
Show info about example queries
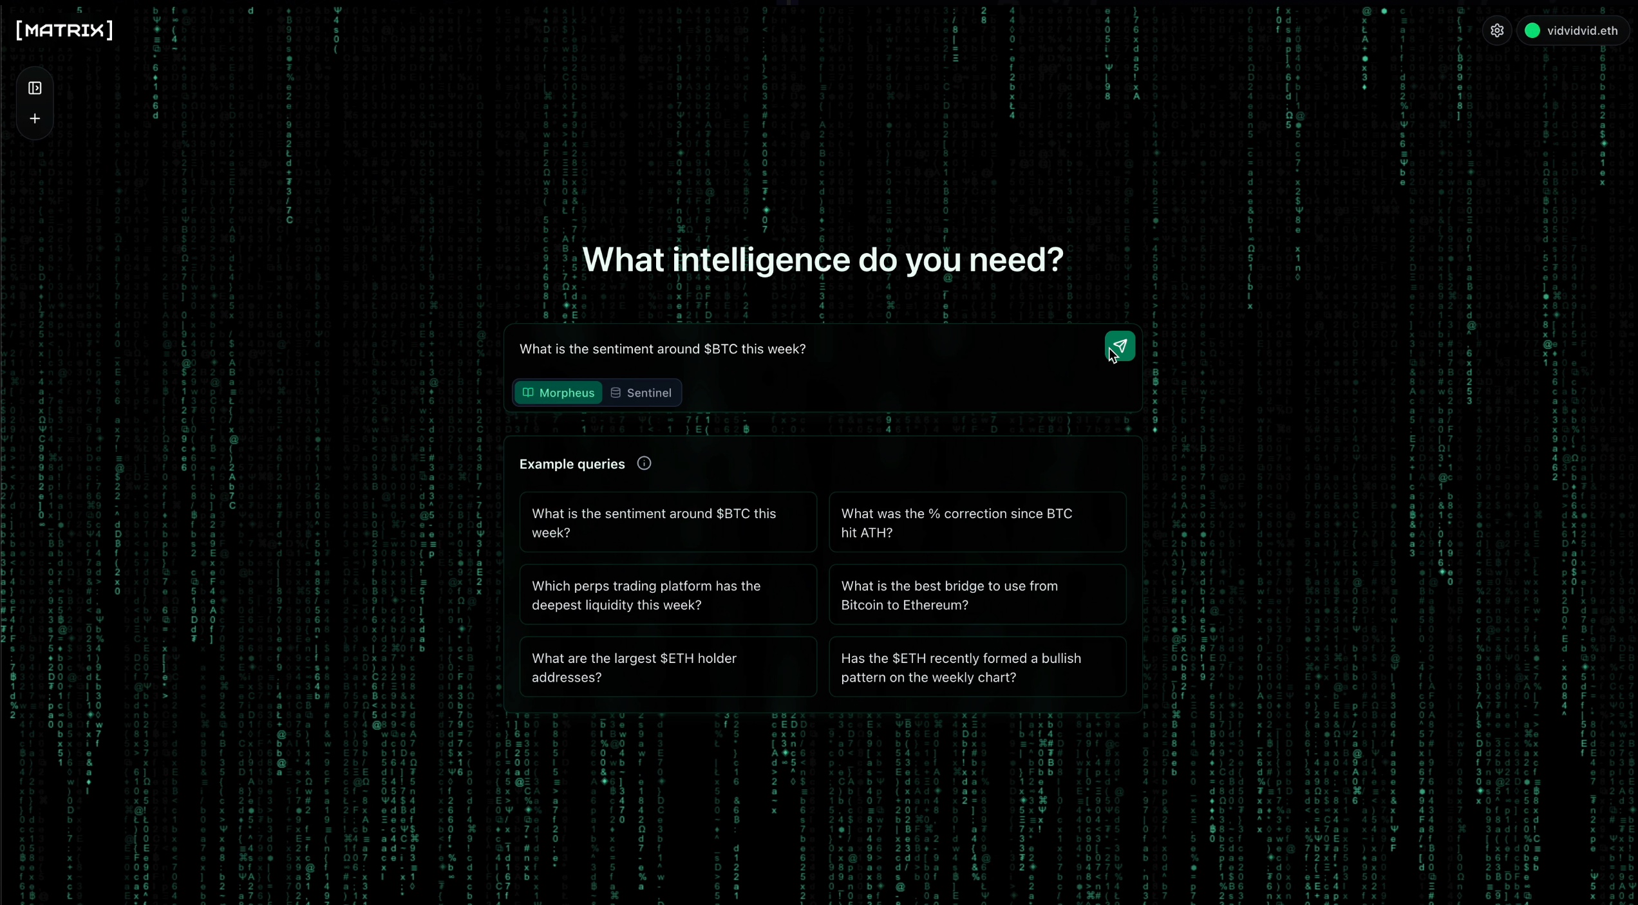[x=644, y=463]
